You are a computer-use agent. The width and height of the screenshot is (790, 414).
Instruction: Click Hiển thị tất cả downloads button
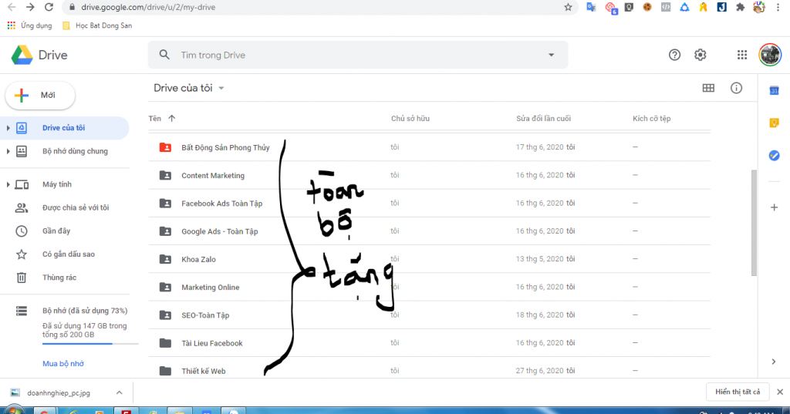pos(738,392)
